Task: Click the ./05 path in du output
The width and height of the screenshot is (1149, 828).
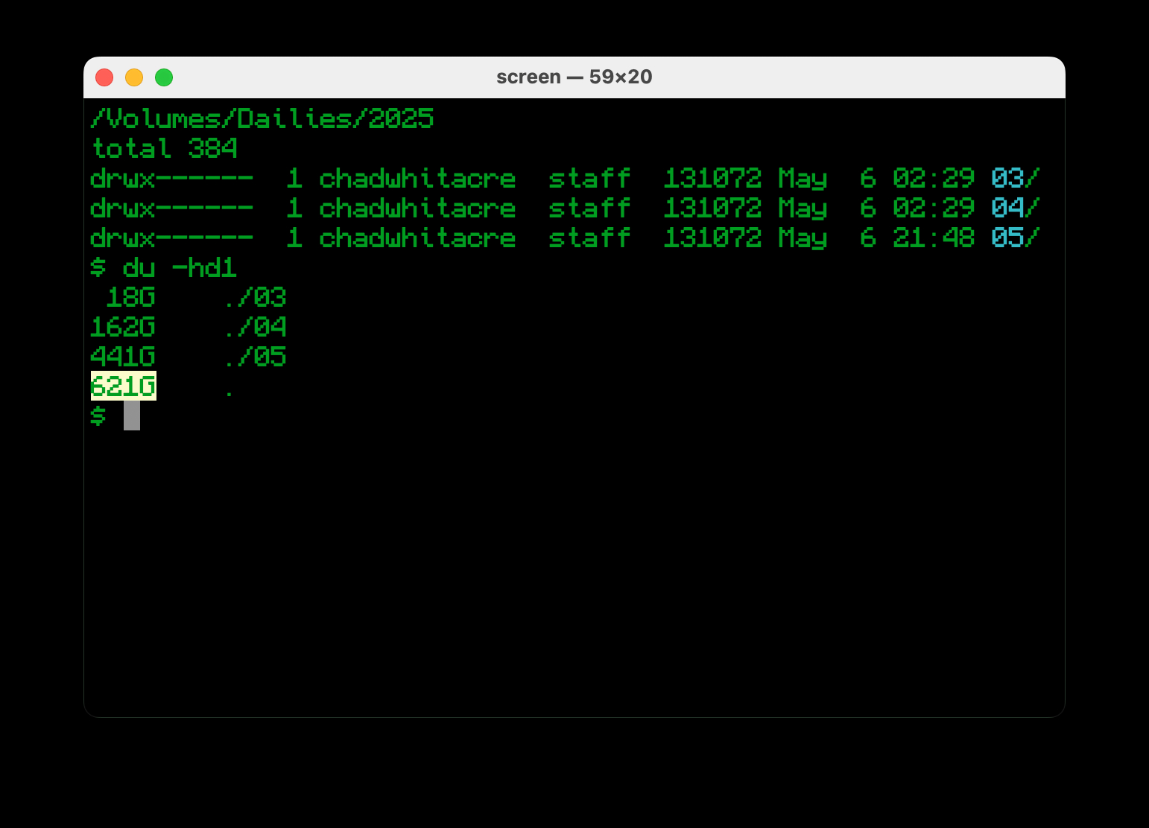Action: (255, 357)
